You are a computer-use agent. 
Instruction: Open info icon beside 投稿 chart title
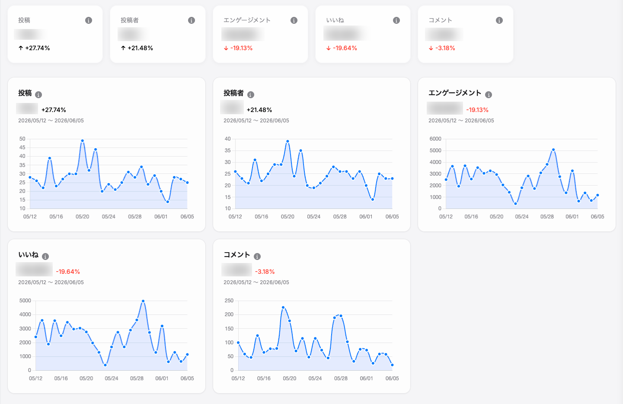click(x=38, y=95)
